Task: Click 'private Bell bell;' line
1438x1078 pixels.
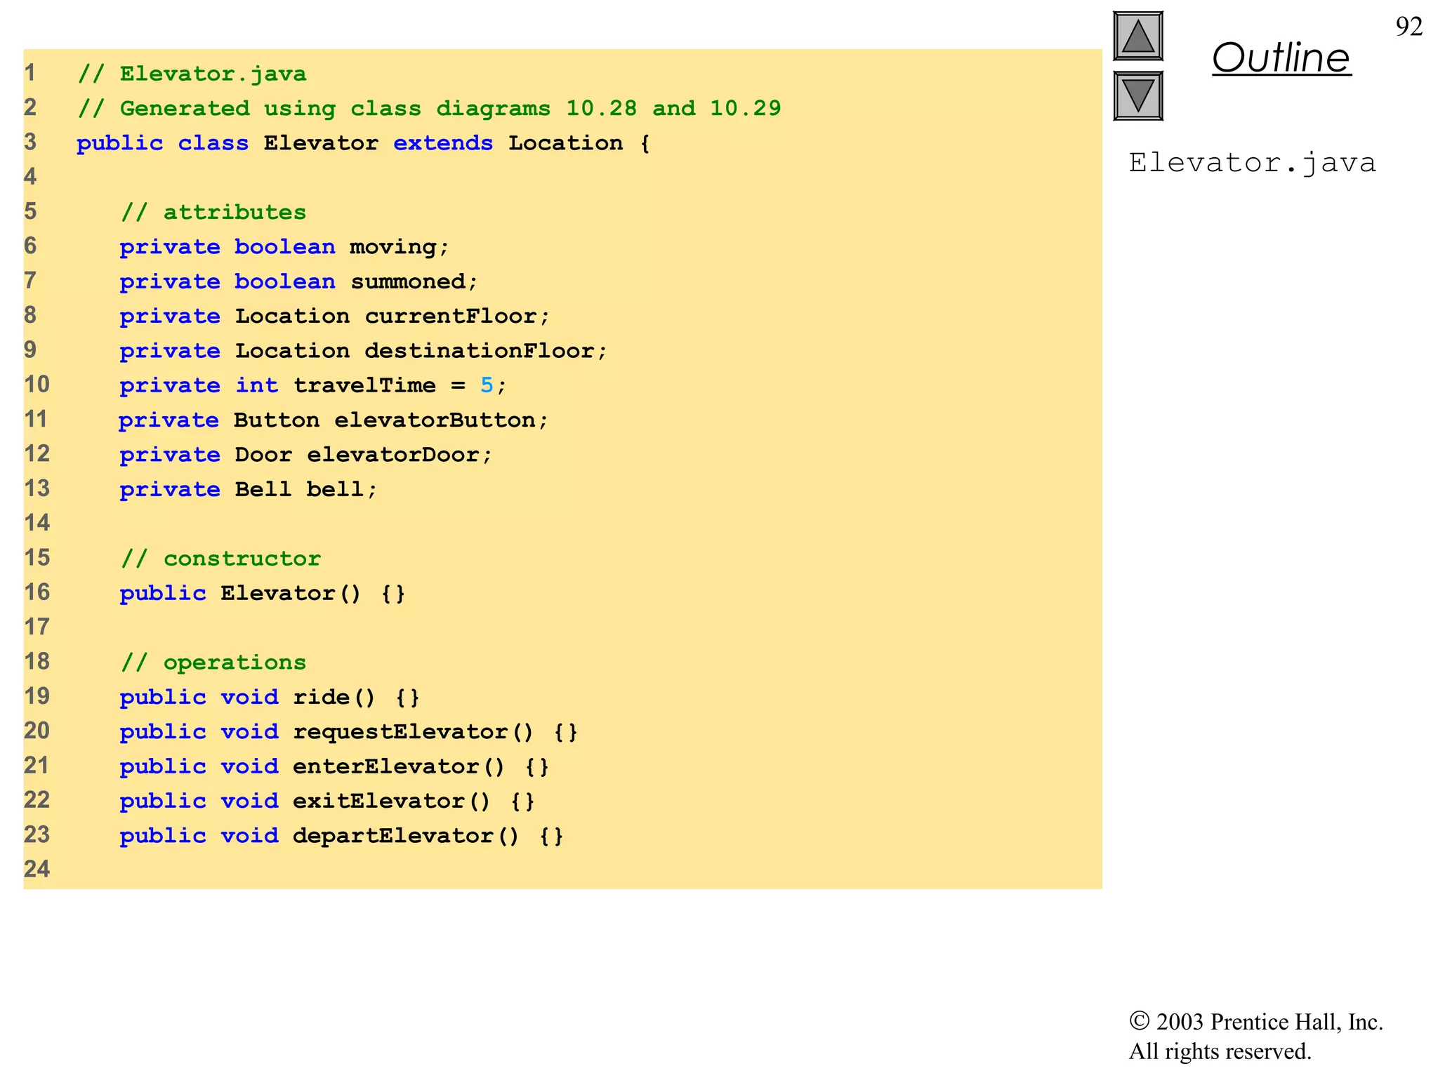Action: point(249,489)
